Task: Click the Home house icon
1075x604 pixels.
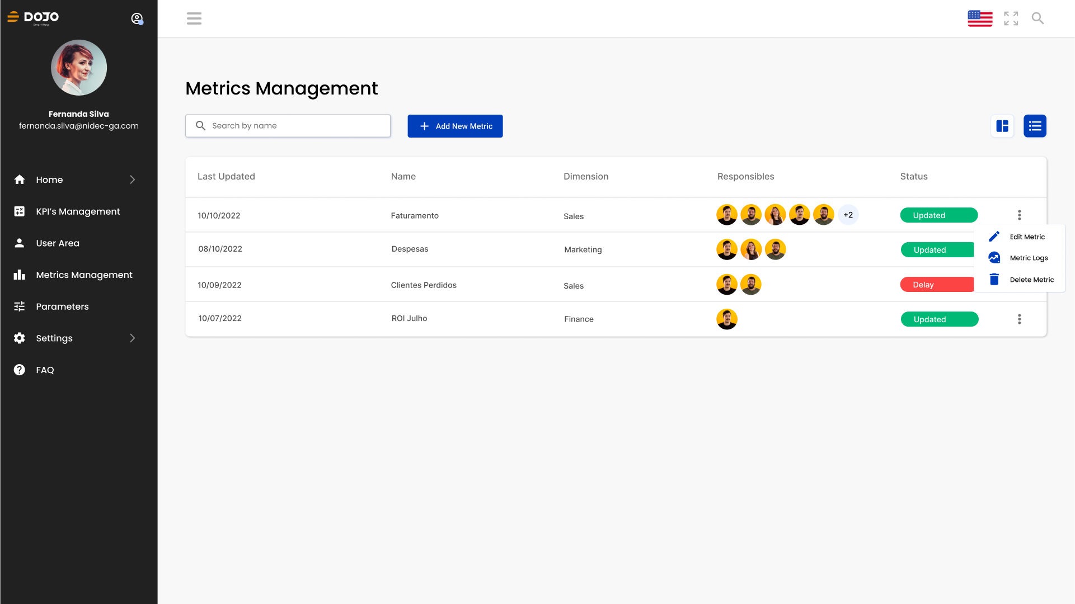Action: [x=20, y=180]
